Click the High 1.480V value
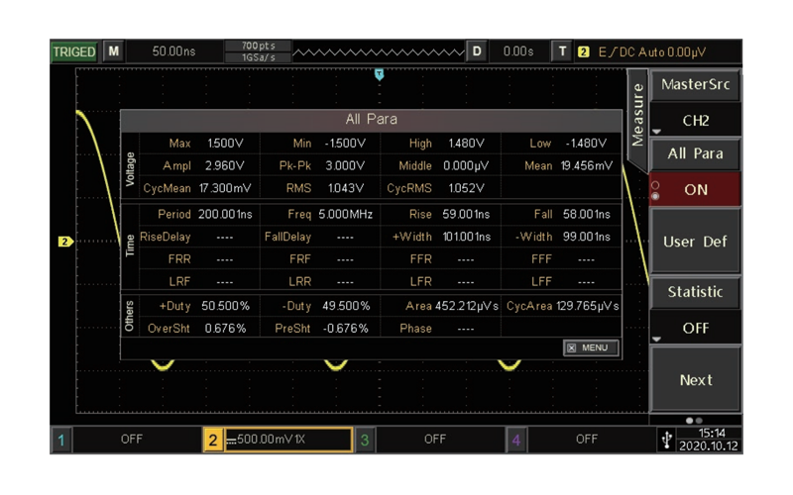The height and width of the screenshot is (495, 793). pyautogui.click(x=466, y=144)
